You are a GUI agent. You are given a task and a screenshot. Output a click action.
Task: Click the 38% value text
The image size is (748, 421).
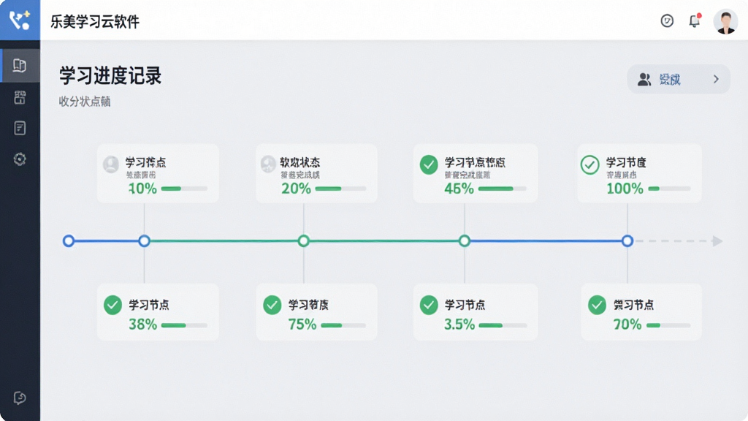142,325
